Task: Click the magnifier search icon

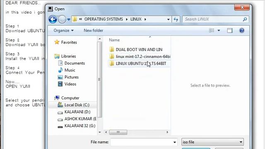Action: tap(245, 19)
